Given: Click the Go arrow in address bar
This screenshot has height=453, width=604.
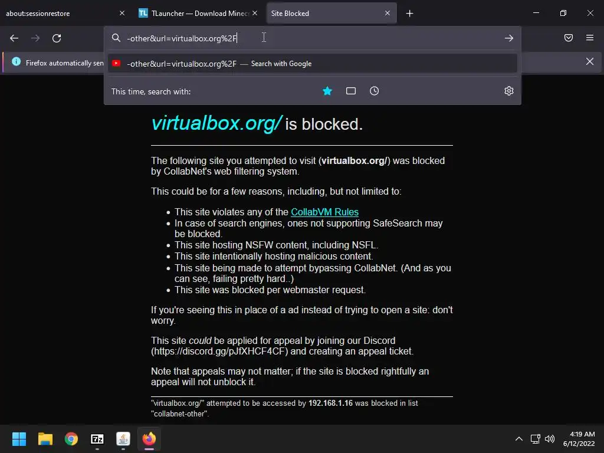Looking at the screenshot, I should [x=509, y=38].
